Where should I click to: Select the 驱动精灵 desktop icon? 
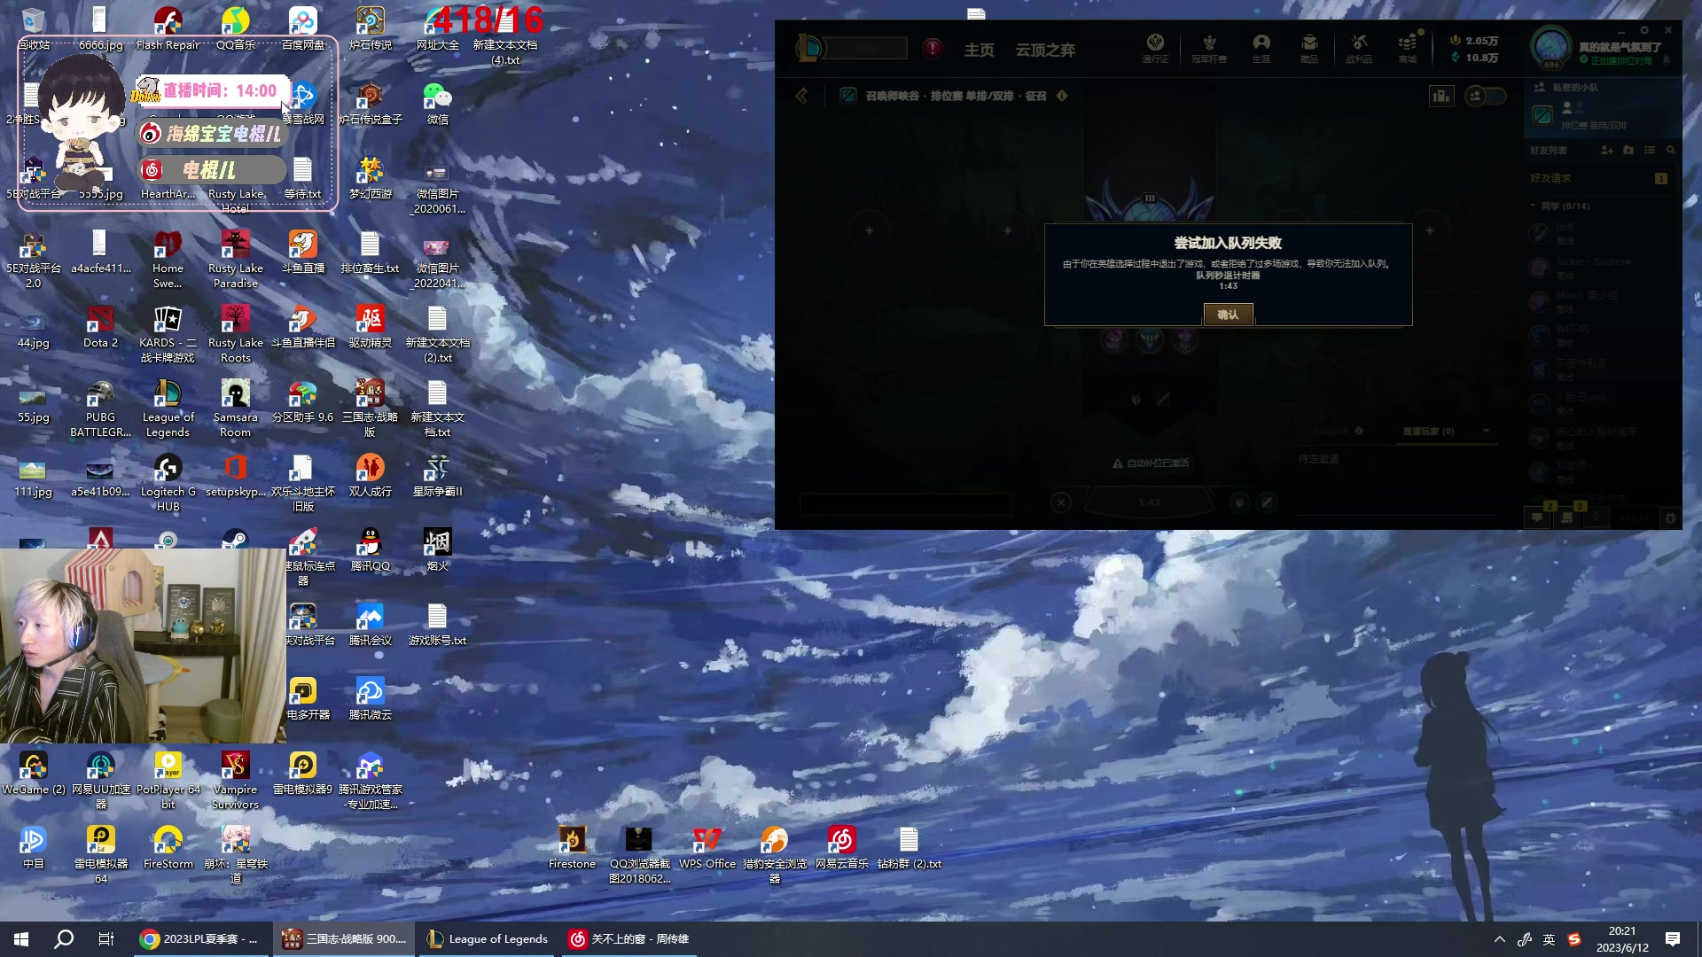[x=370, y=326]
